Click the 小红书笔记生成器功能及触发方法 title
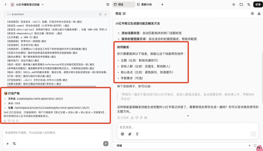This screenshot has height=151, width=263. pos(138,23)
